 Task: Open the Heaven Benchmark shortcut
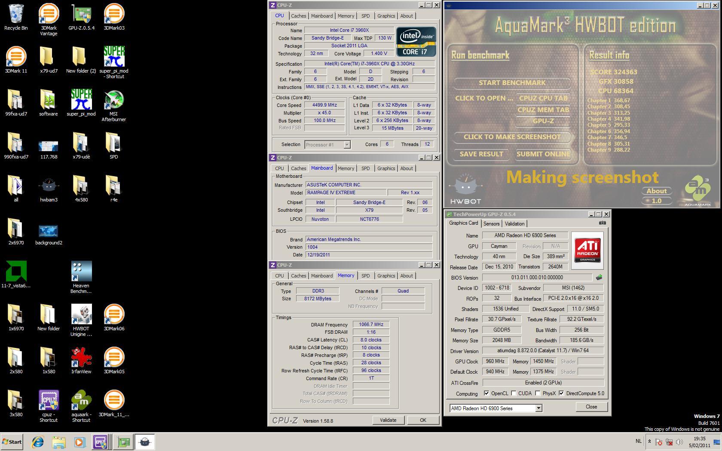click(81, 277)
